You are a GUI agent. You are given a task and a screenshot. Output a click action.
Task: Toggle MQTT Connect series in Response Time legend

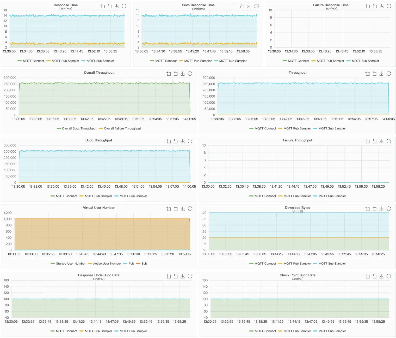pos(31,61)
